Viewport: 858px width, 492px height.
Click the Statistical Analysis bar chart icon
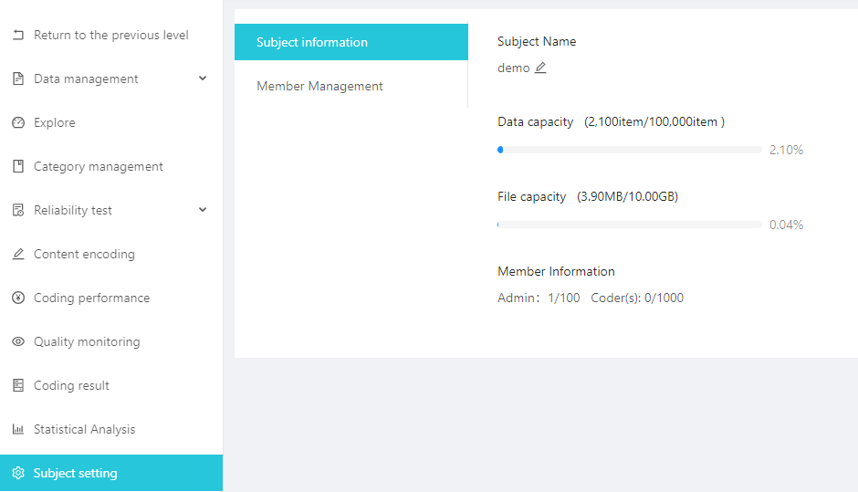18,429
